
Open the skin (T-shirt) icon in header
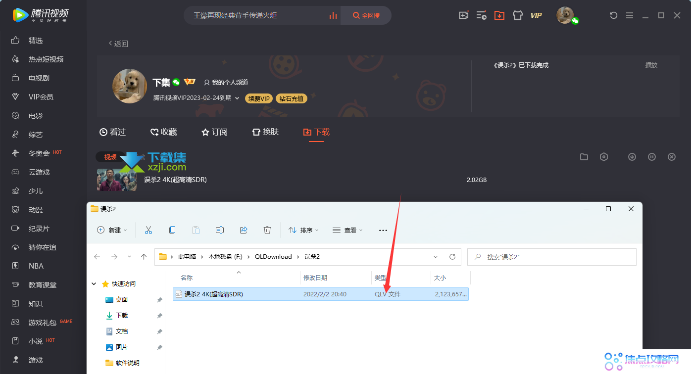pyautogui.click(x=518, y=15)
